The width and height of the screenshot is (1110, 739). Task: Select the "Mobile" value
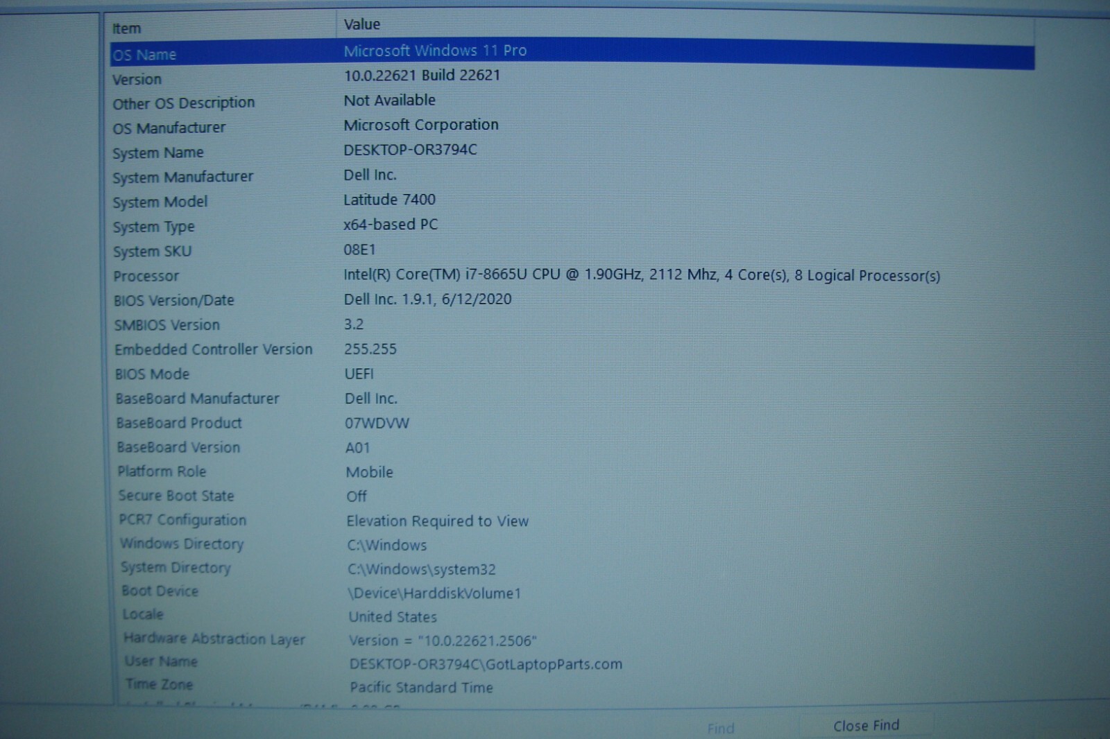pyautogui.click(x=370, y=472)
